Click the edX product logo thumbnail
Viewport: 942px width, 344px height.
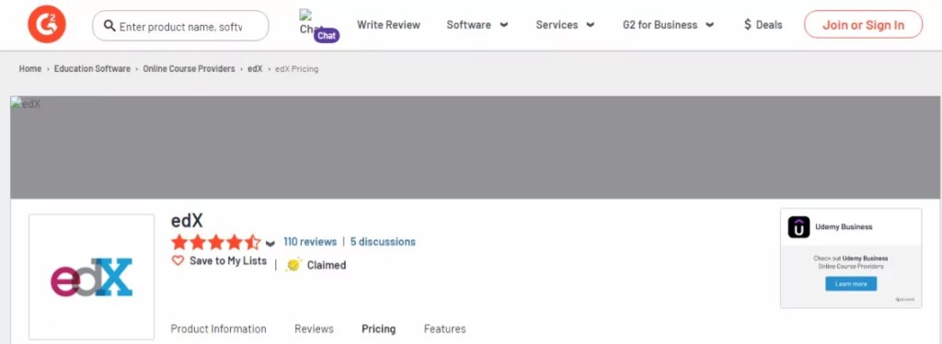(x=91, y=277)
